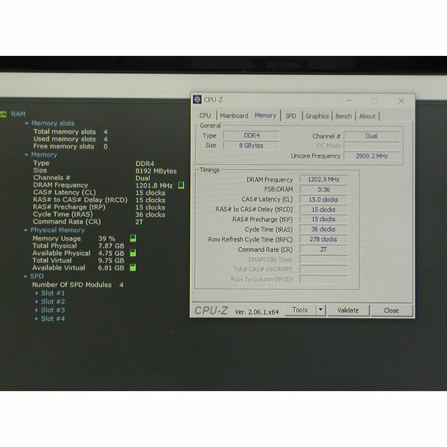Click the Tools button in CPU-Z
This screenshot has height=447, width=447.
point(300,310)
